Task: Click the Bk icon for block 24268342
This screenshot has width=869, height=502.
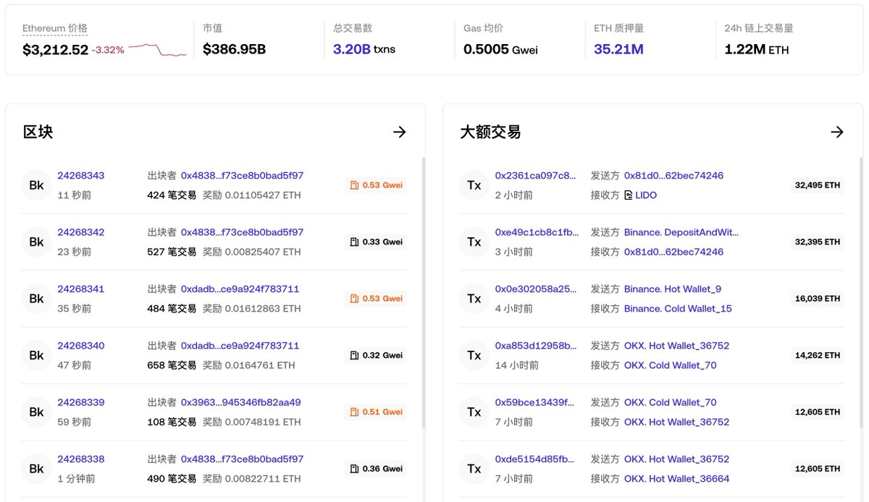Action: [x=36, y=242]
